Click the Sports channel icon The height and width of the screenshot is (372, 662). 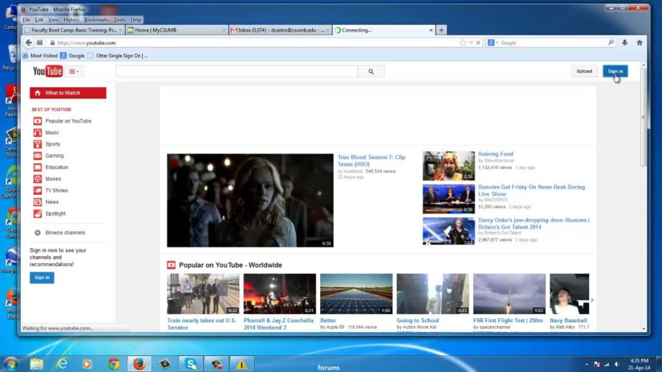coord(37,144)
